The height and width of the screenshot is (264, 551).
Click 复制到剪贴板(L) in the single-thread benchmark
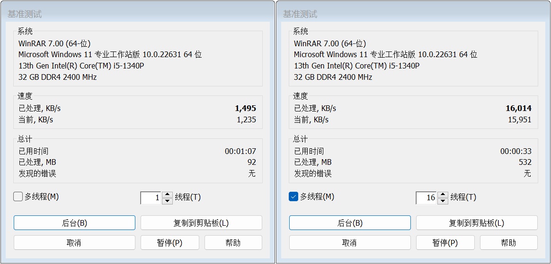(201, 223)
